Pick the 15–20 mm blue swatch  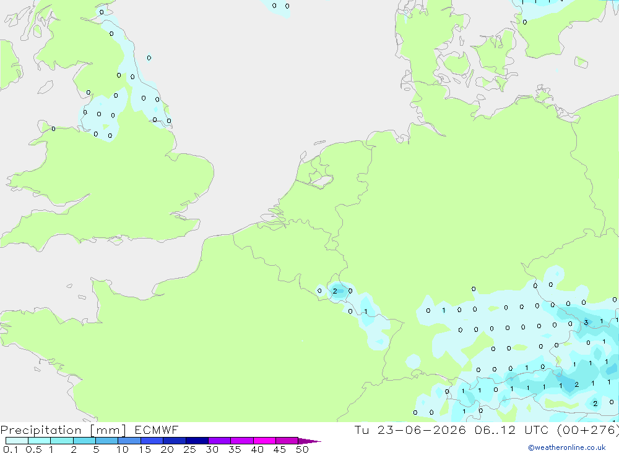click(x=152, y=441)
